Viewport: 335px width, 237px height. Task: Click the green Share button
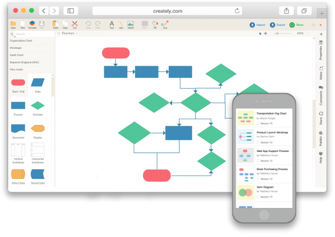(297, 25)
